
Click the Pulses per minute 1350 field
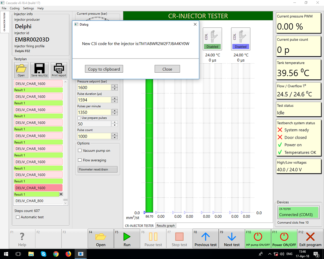click(94, 112)
